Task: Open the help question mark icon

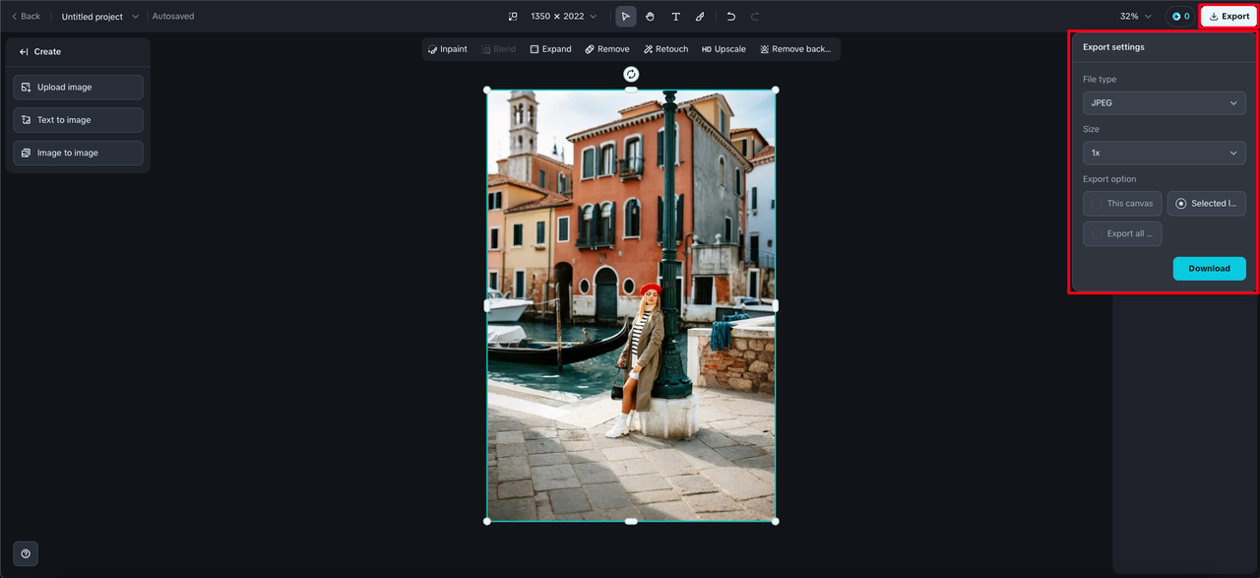Action: click(26, 553)
